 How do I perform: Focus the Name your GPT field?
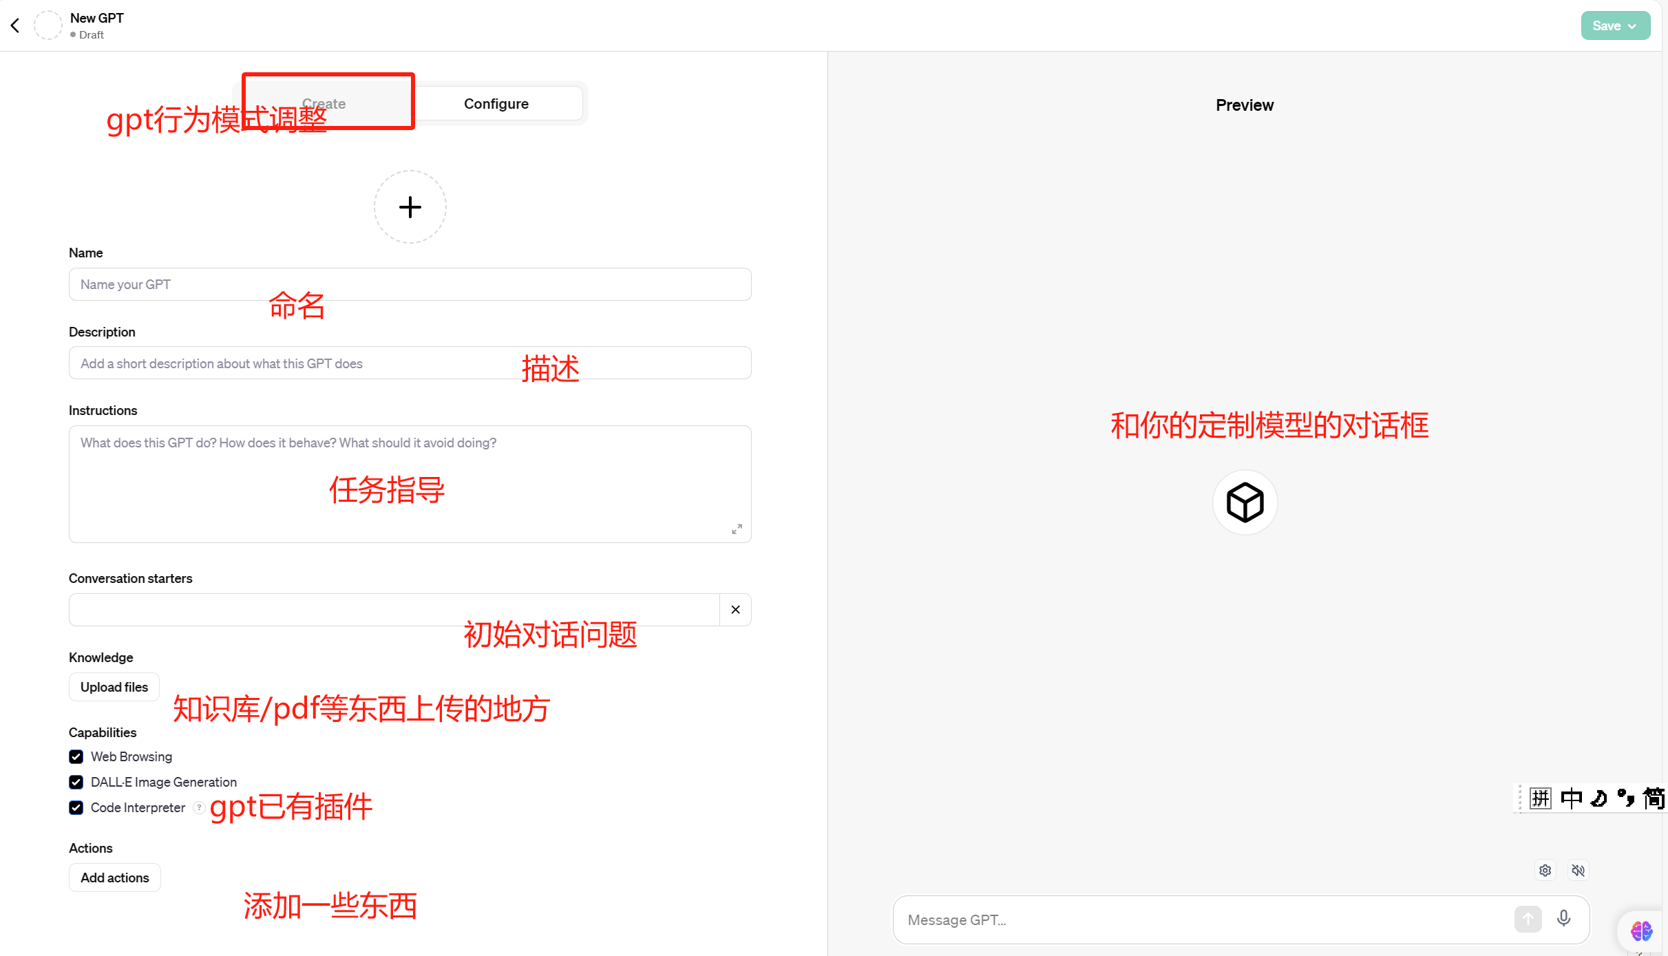click(410, 284)
